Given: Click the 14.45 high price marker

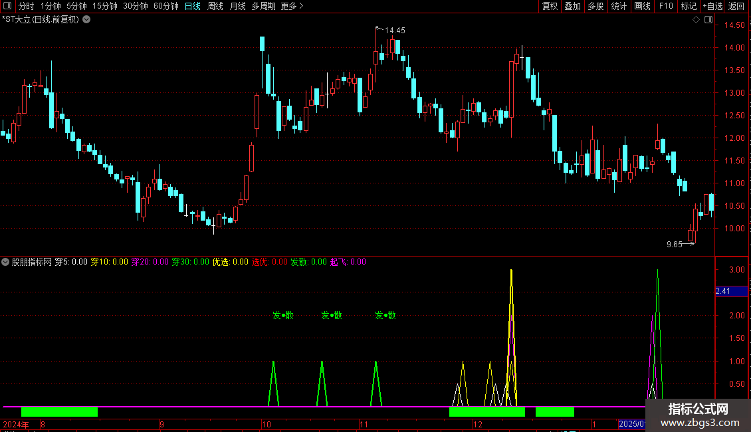Looking at the screenshot, I should click(395, 30).
